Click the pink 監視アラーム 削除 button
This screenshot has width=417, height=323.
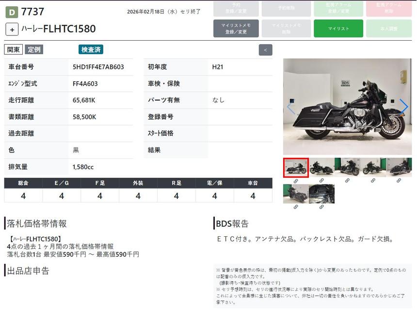(x=389, y=8)
